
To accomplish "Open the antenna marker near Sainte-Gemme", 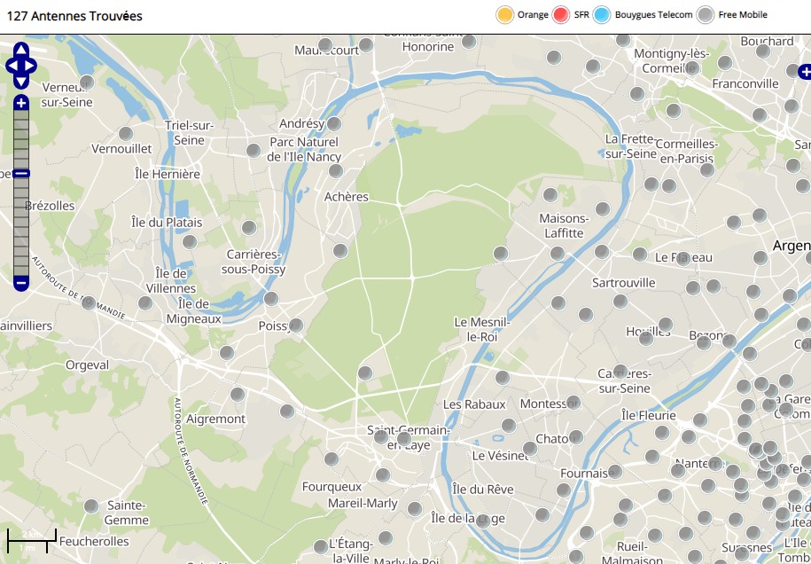I will 91,506.
